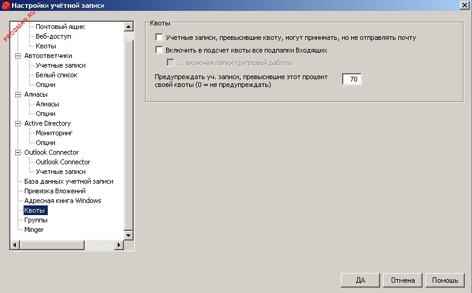Toggle the group work folders checkbox
Viewport: 472px width, 293px height.
(x=171, y=63)
